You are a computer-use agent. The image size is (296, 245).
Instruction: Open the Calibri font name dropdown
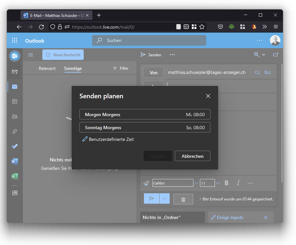pos(196,183)
